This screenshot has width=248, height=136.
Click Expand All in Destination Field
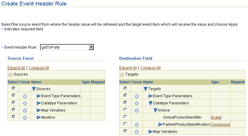click(128, 68)
